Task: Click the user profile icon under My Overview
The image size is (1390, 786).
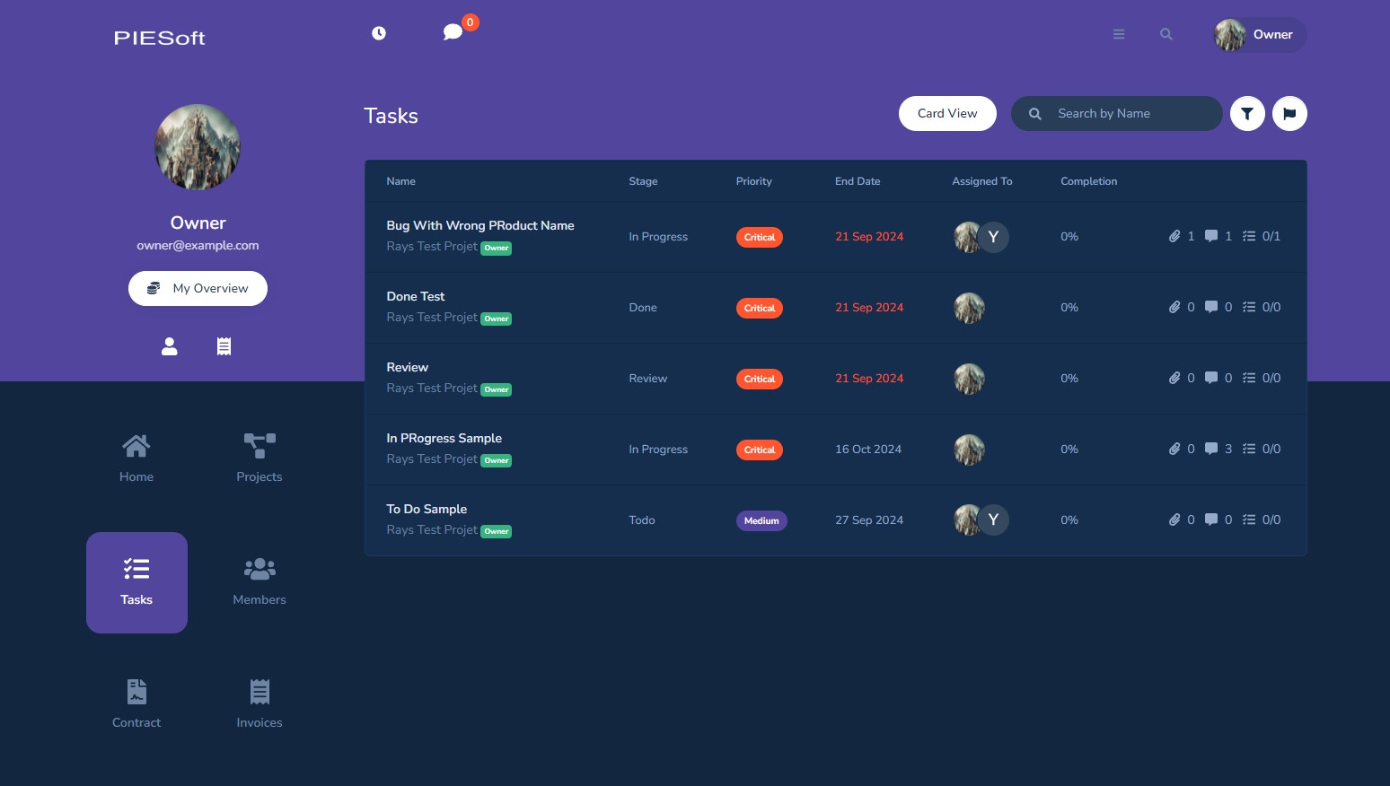Action: [170, 346]
